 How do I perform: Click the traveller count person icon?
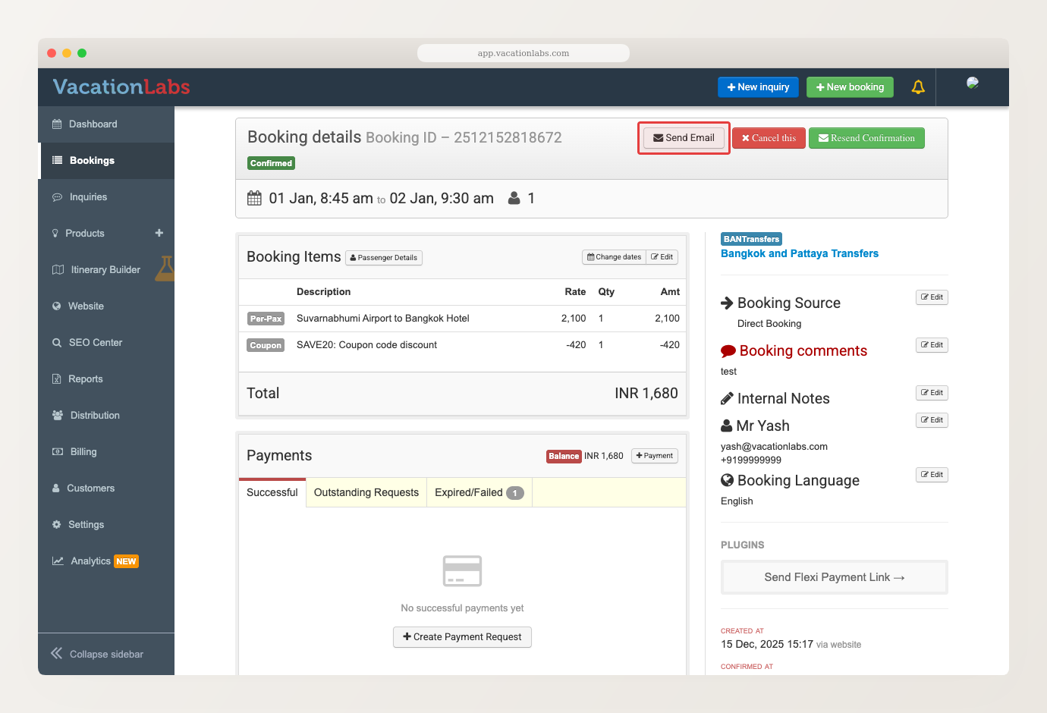tap(514, 198)
